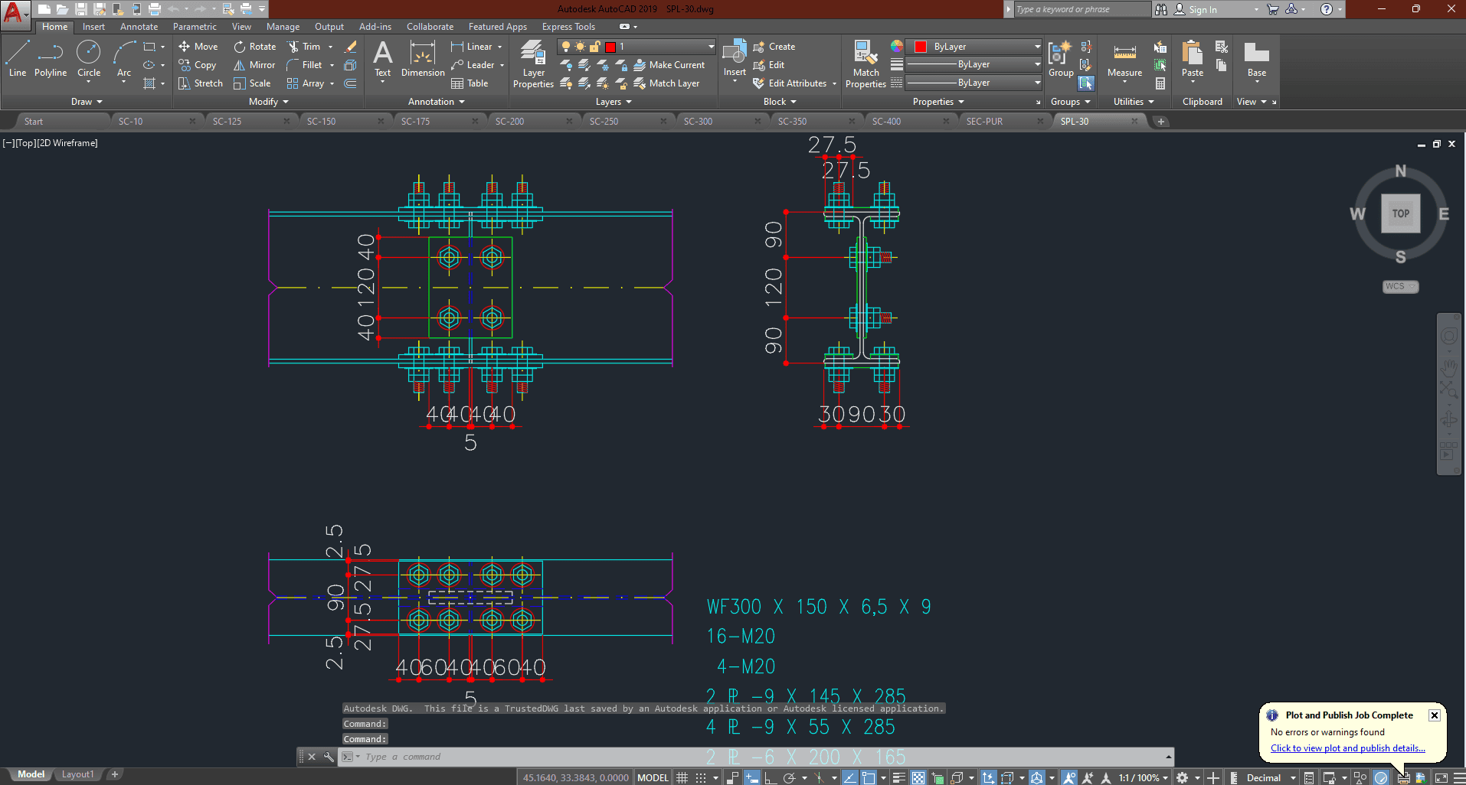The image size is (1466, 785).
Task: Toggle grid display in status bar
Action: [682, 777]
